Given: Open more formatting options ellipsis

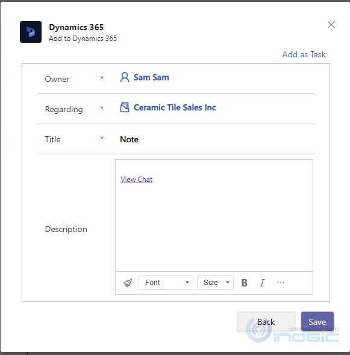Looking at the screenshot, I should click(x=281, y=283).
